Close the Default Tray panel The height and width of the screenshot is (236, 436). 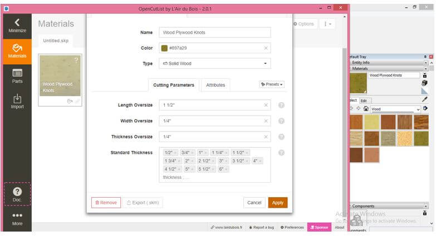tap(431, 57)
